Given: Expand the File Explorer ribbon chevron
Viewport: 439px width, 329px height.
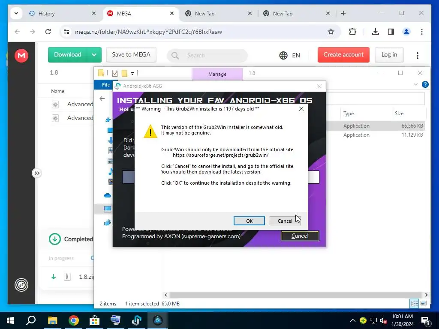Looking at the screenshot, I should point(415,84).
